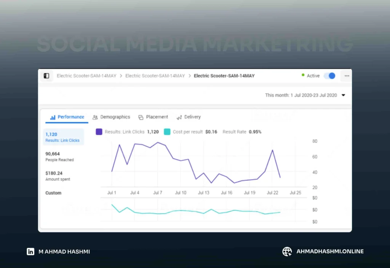Select the 90,664 People Reached metric
This screenshot has width=390, height=268.
coord(59,156)
